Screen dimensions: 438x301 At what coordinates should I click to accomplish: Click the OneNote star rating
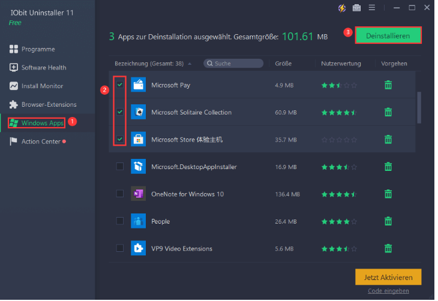point(339,194)
